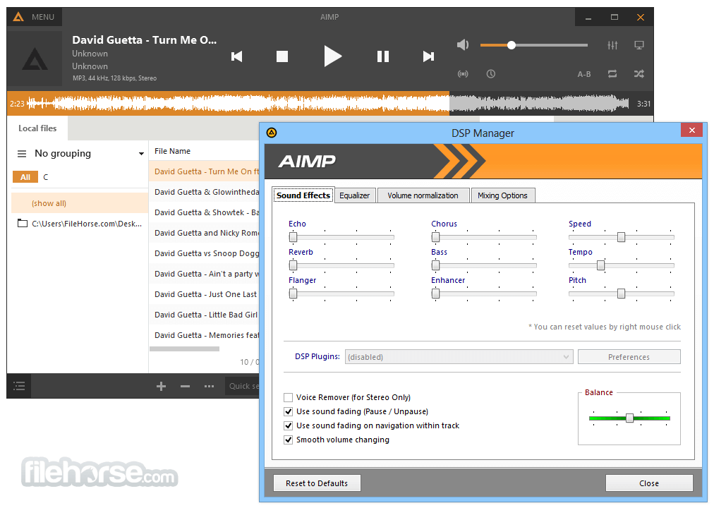Adjust the player volume slider

click(533, 45)
